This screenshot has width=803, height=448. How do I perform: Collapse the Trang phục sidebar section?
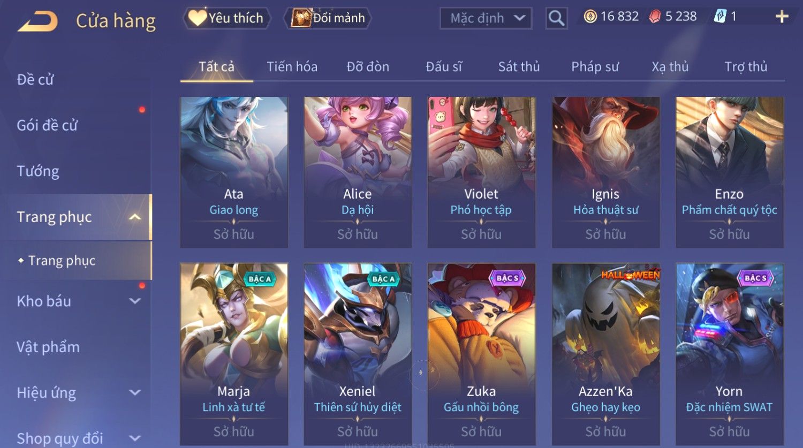(x=135, y=217)
